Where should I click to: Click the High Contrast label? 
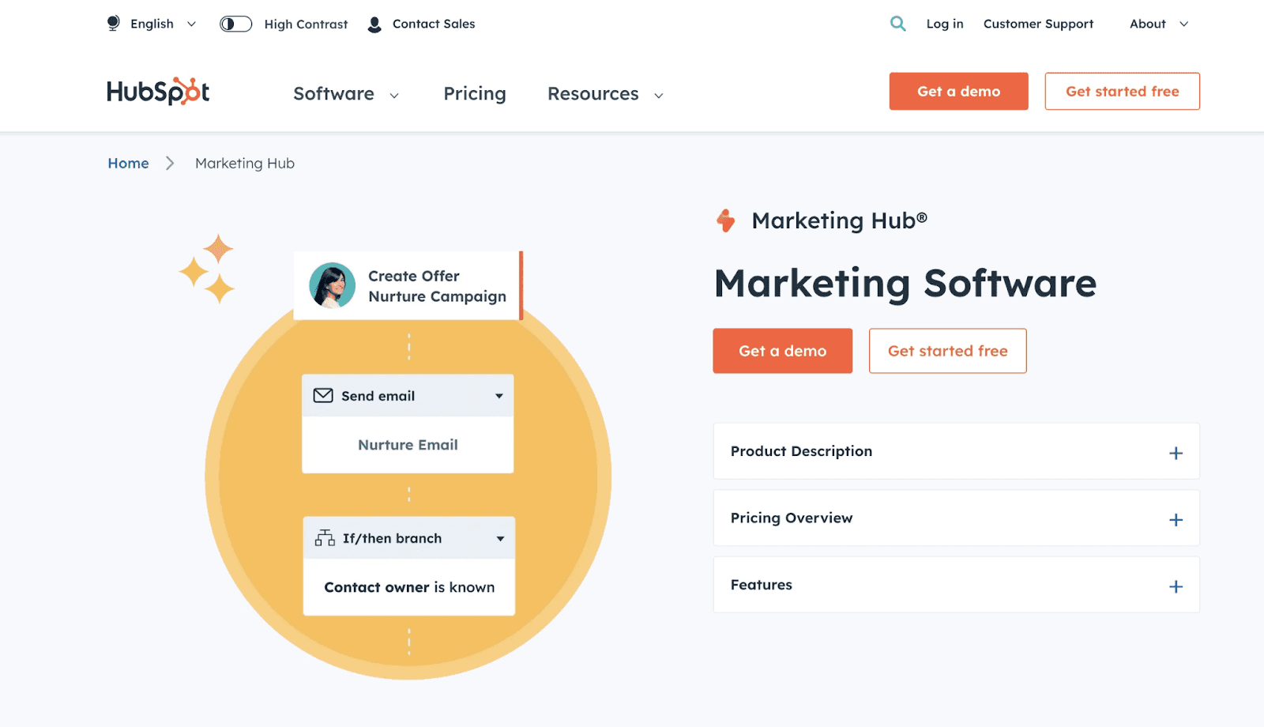pyautogui.click(x=306, y=24)
